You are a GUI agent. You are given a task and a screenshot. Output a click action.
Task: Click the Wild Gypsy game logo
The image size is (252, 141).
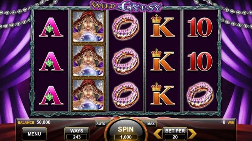click(x=126, y=6)
